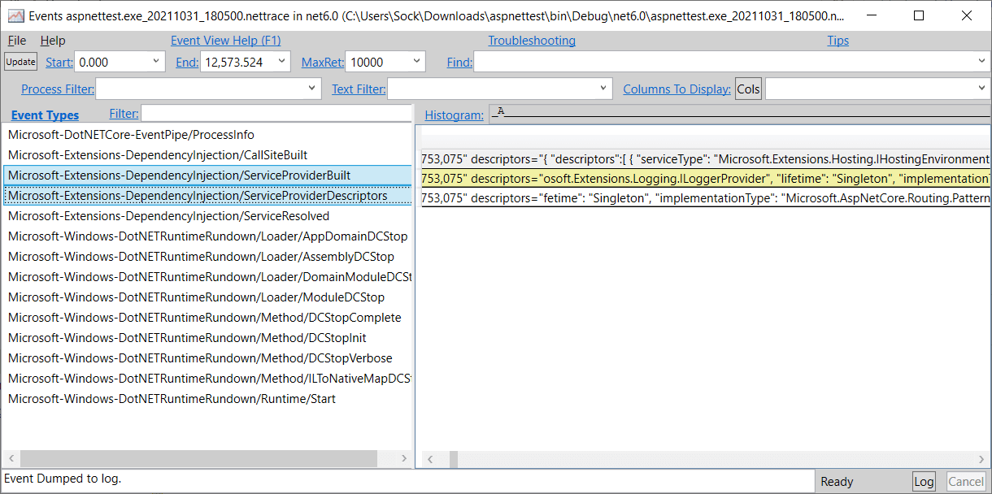Focus the Find text field
Screen dimensions: 992x494
click(724, 62)
